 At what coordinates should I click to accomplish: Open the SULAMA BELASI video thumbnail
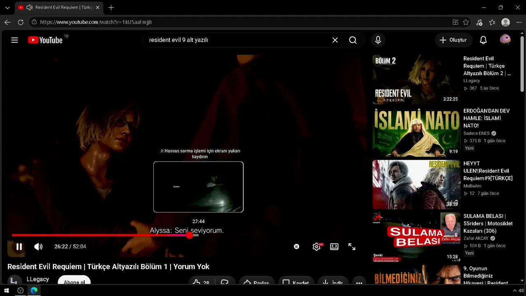click(416, 237)
